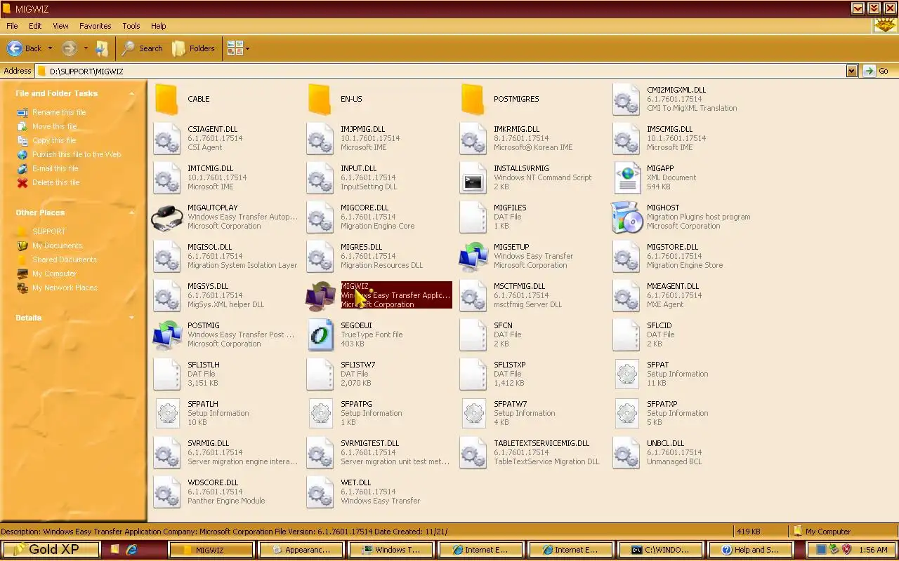
Task: Expand the Details panel
Action: pyautogui.click(x=131, y=318)
